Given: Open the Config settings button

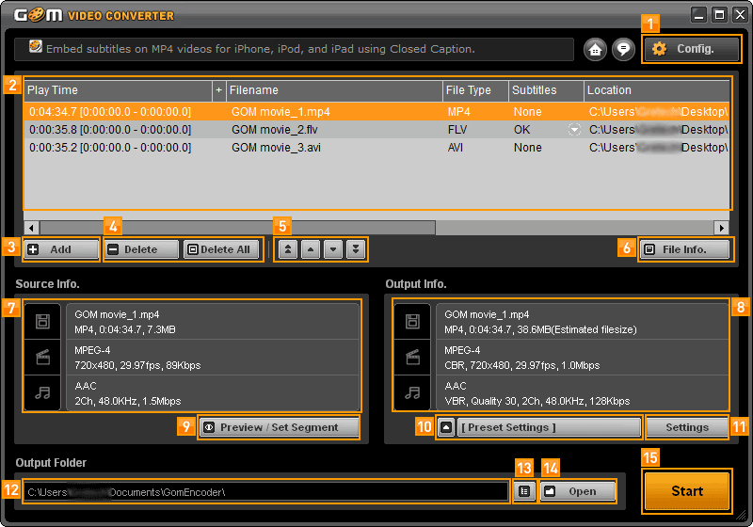Looking at the screenshot, I should [692, 49].
